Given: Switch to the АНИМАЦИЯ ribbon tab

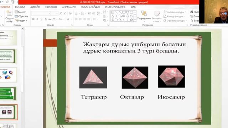Looking at the screenshot, I should pos(69,7).
